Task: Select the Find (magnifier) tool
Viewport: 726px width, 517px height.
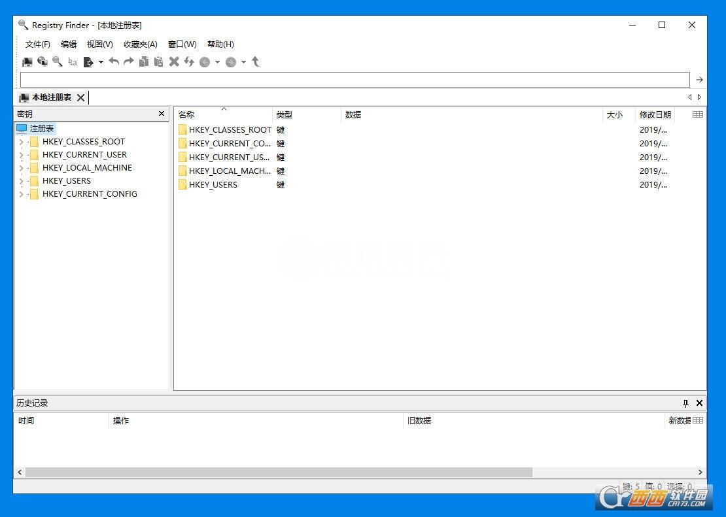Action: pos(58,61)
